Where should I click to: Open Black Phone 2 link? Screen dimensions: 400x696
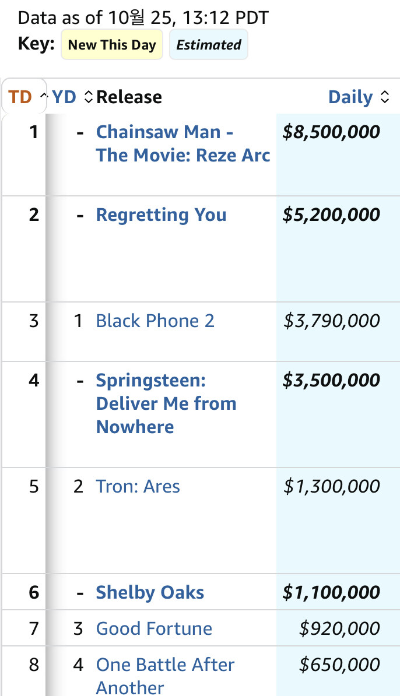155,321
